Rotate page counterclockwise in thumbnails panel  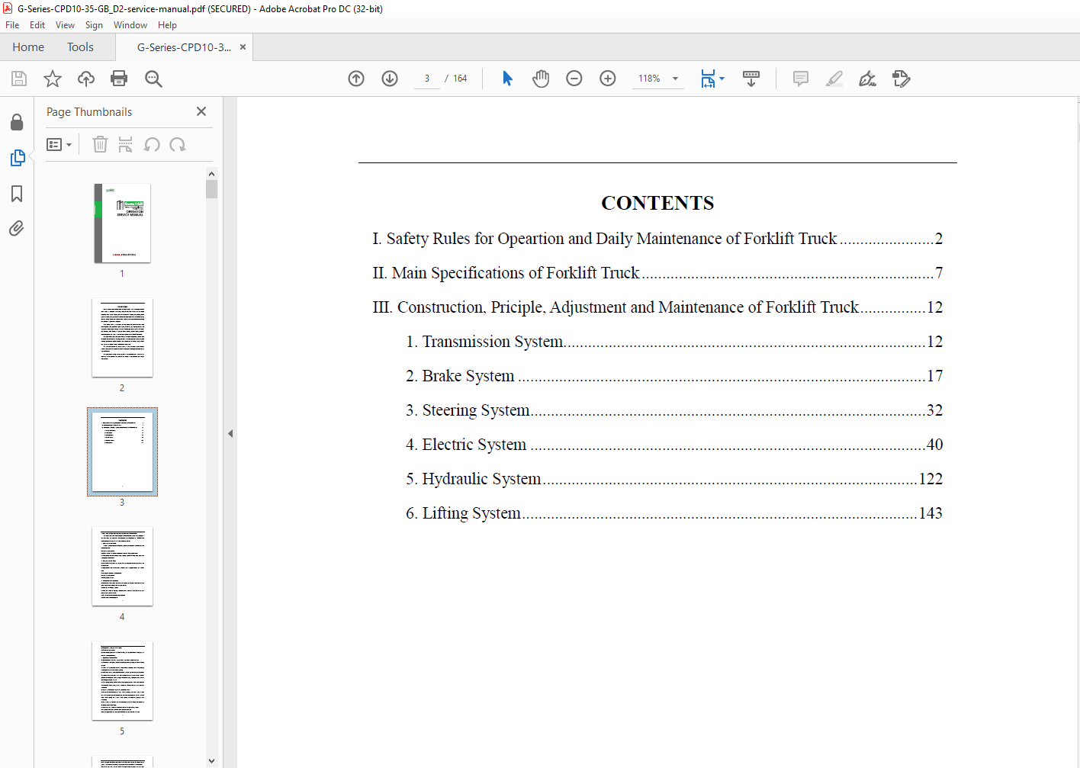coord(152,144)
